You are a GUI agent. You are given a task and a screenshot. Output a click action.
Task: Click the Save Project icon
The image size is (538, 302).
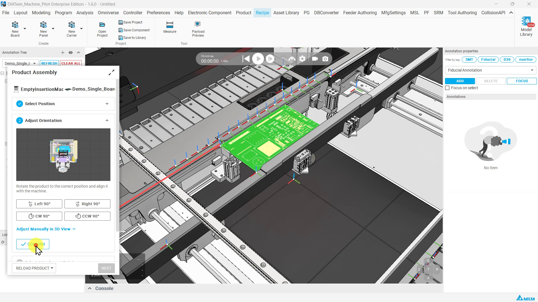coord(120,22)
